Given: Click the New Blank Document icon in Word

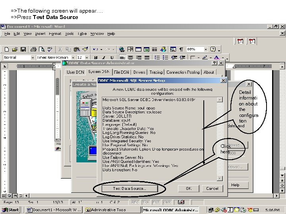Looking at the screenshot, I should click(x=7, y=49).
